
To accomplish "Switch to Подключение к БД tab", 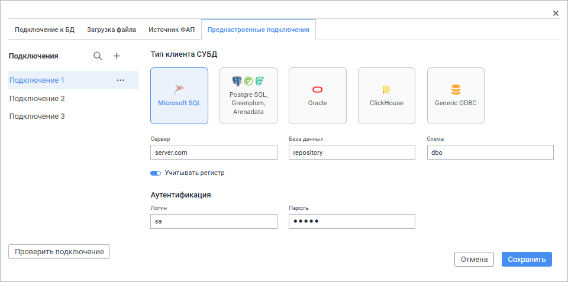I will tap(45, 30).
